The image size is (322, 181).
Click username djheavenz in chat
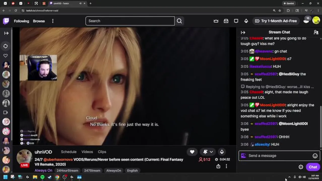coord(264,51)
